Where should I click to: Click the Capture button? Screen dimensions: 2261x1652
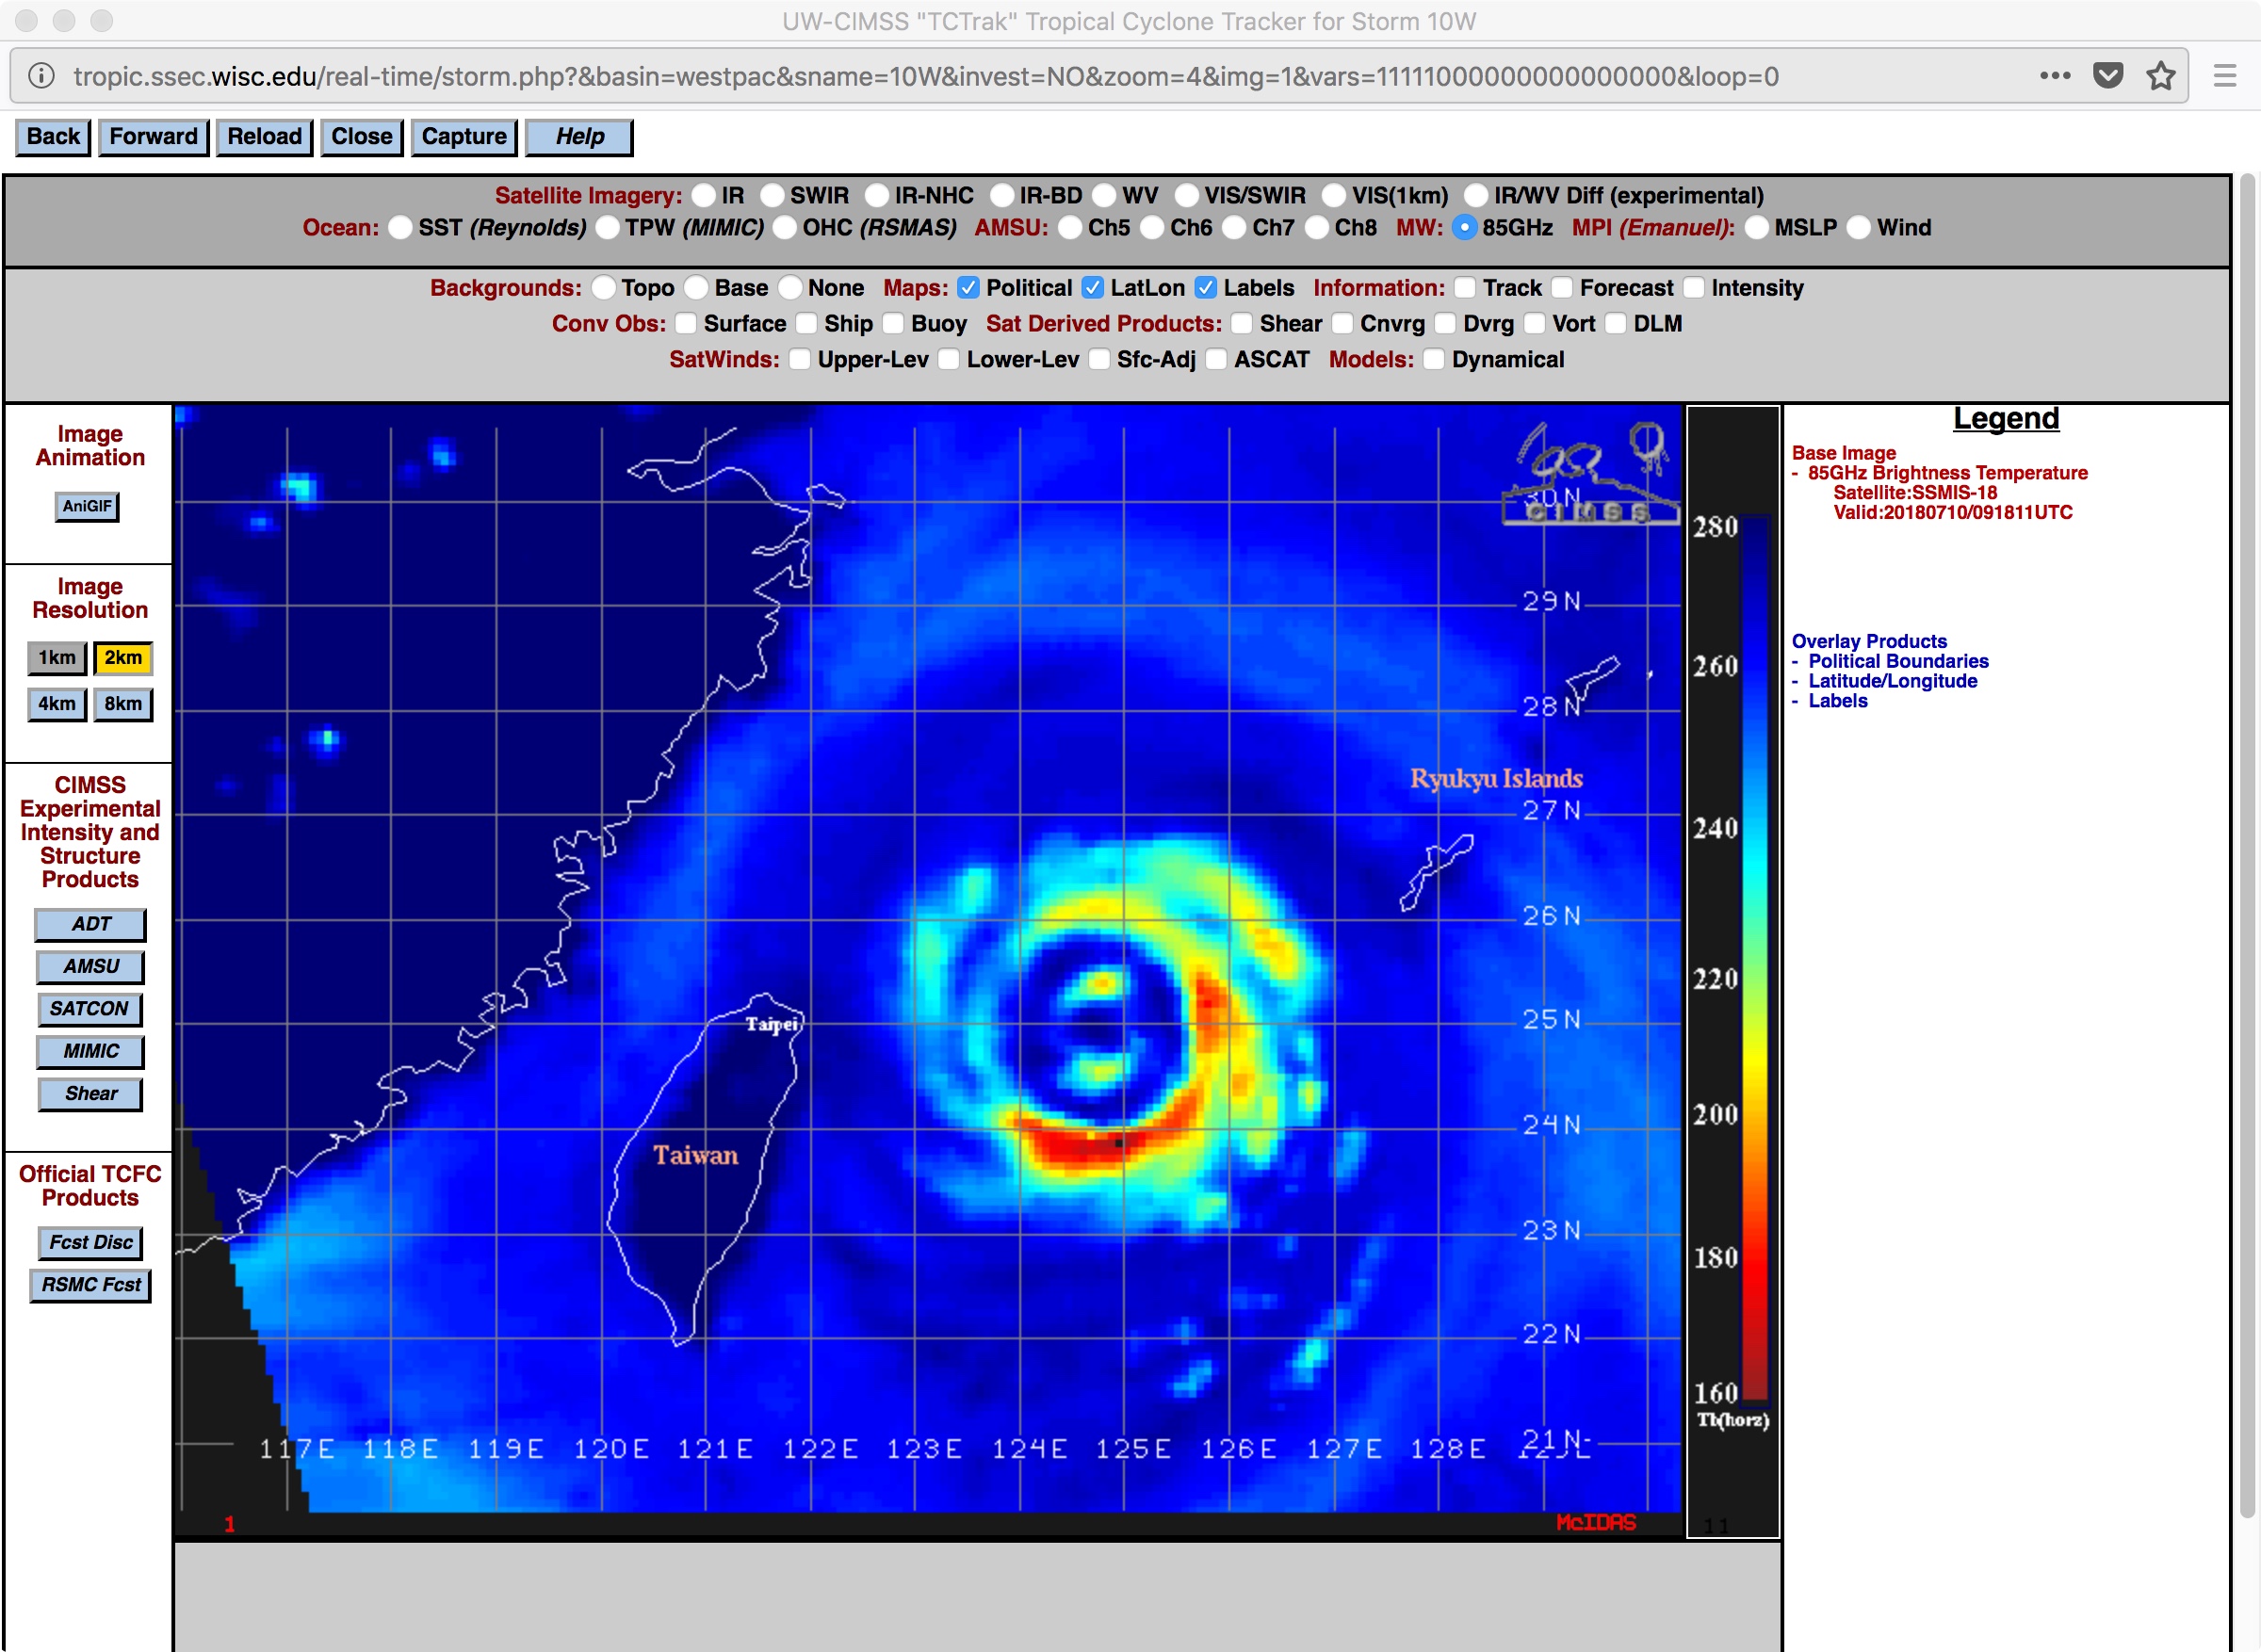(464, 137)
